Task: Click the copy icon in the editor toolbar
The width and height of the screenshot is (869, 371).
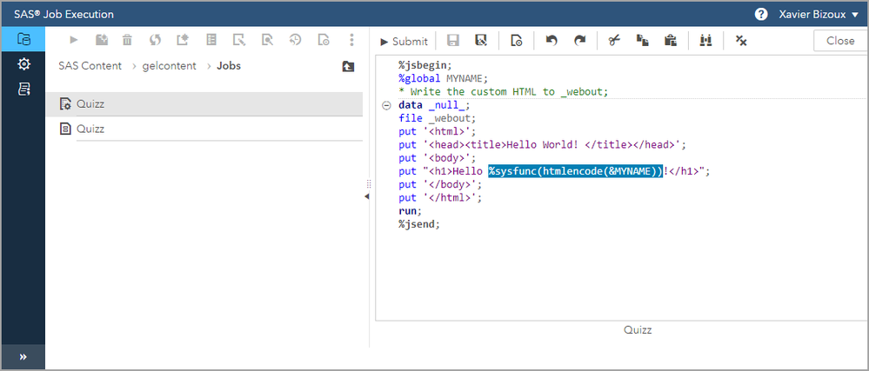Action: pyautogui.click(x=643, y=41)
